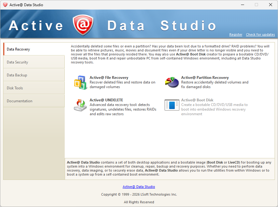Screen dimensions: 278x207
Task: Close the Active@ Data Studio window
Action: pyautogui.click(x=271, y=5)
